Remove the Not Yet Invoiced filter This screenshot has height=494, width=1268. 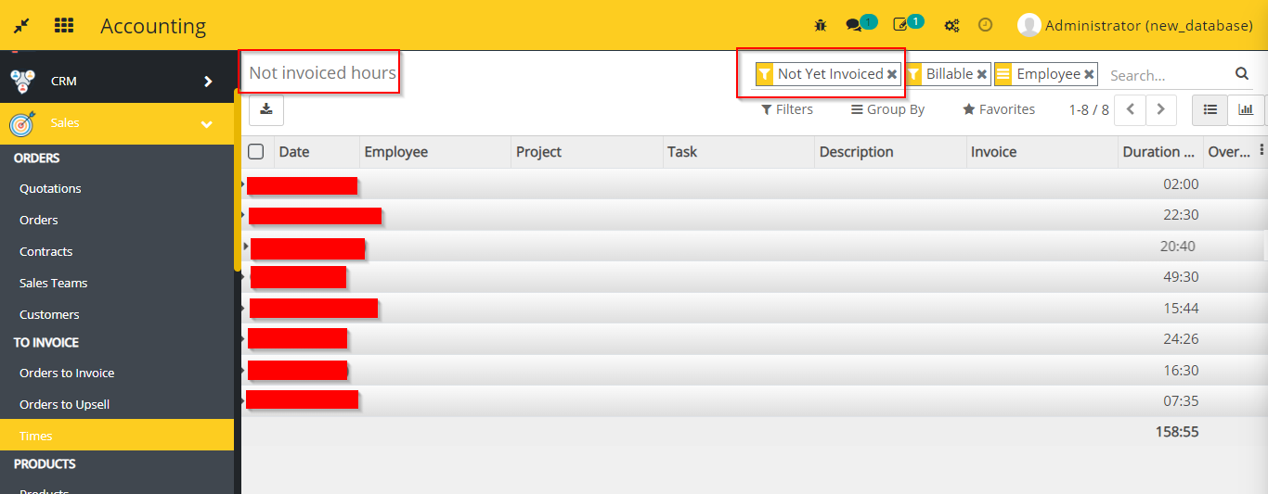coord(892,74)
